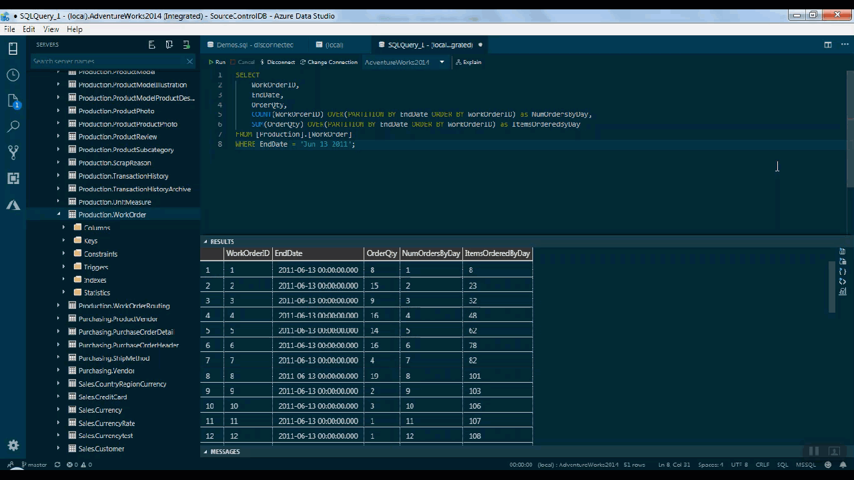Click the Change Connection button
Image resolution: width=854 pixels, height=480 pixels.
pos(329,62)
